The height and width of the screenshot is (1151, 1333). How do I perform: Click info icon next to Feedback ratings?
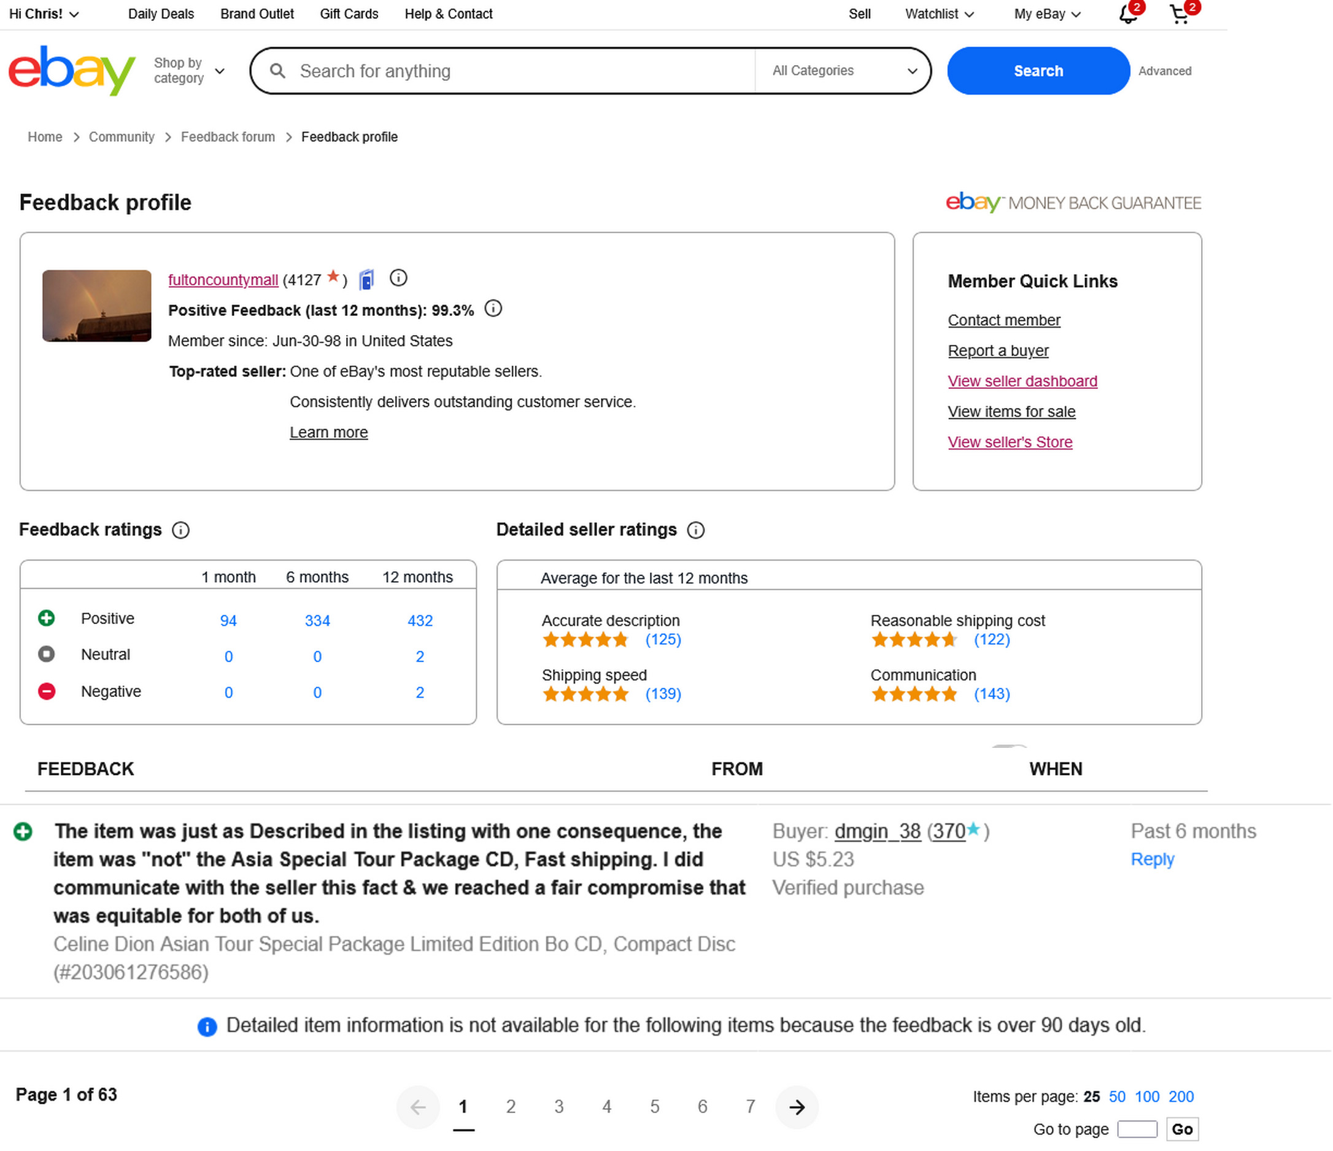(x=181, y=531)
